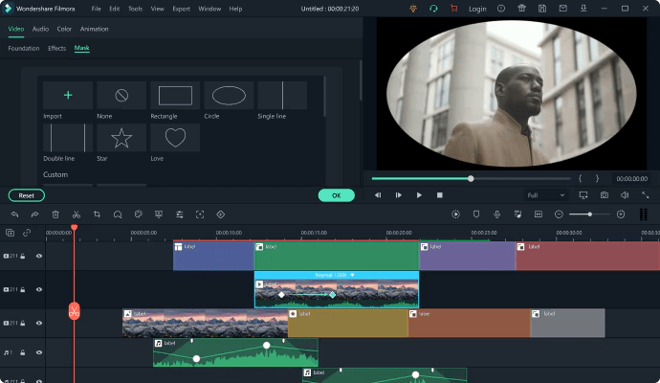Viewport: 660px width, 383px height.
Task: Select the crop tool in timeline toolbar
Action: [x=97, y=214]
